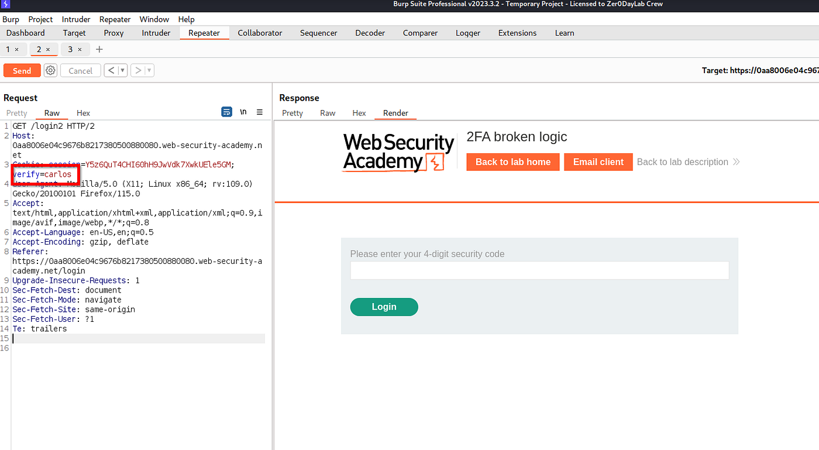Screen dimensions: 819x450
Task: Click Back to lab home button
Action: point(513,162)
